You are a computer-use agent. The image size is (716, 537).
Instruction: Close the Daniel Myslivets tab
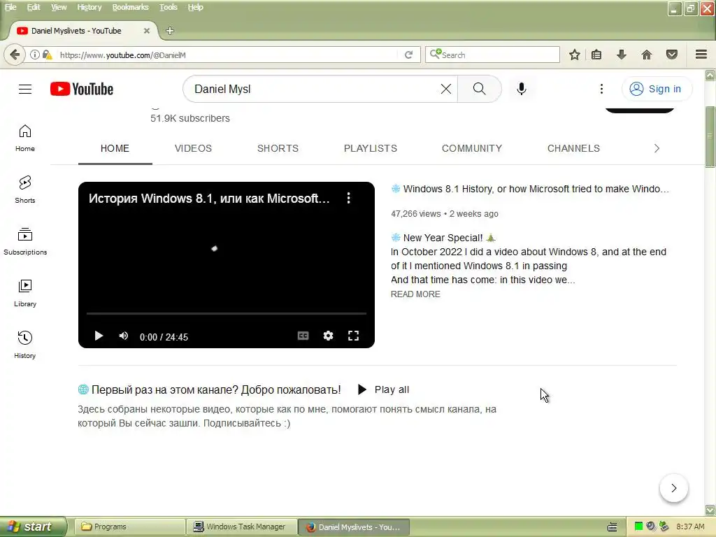147,31
